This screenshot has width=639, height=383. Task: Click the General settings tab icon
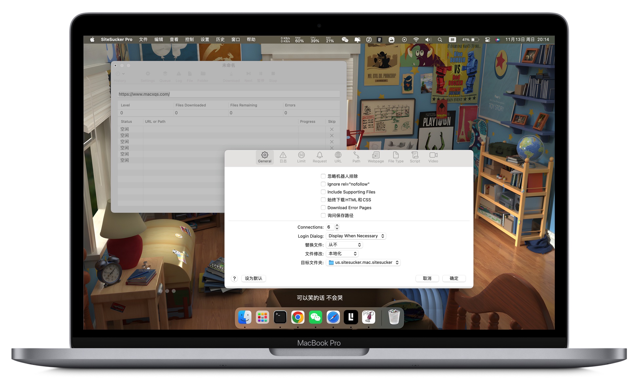pyautogui.click(x=264, y=156)
